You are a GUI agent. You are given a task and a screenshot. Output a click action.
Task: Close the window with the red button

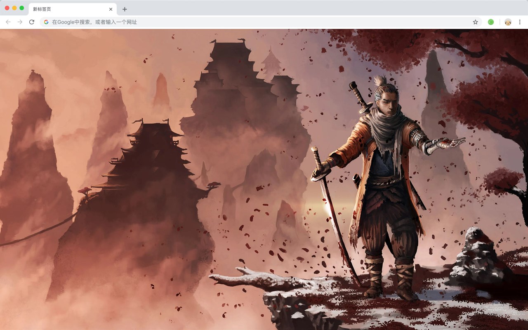click(x=7, y=8)
